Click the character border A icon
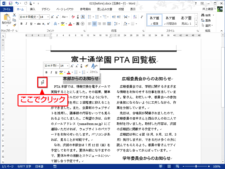 point(83,17)
